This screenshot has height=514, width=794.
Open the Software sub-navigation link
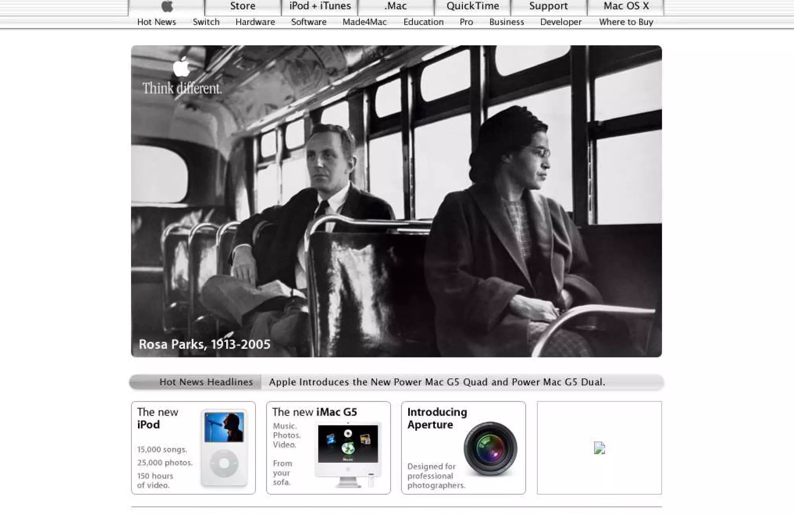point(309,22)
